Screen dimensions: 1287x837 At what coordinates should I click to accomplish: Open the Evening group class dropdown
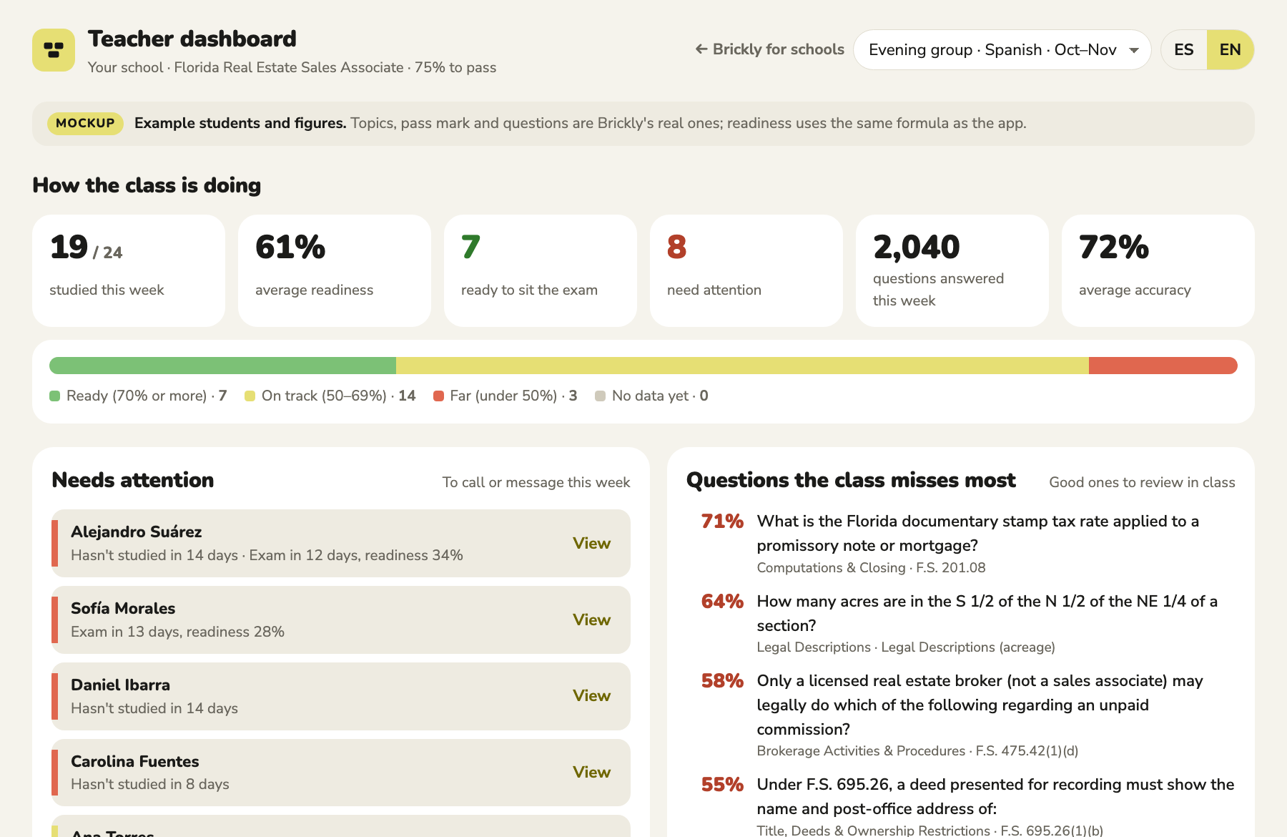1002,50
